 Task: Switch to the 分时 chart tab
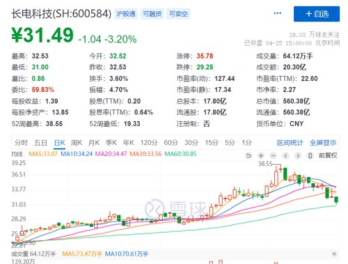pyautogui.click(x=21, y=143)
